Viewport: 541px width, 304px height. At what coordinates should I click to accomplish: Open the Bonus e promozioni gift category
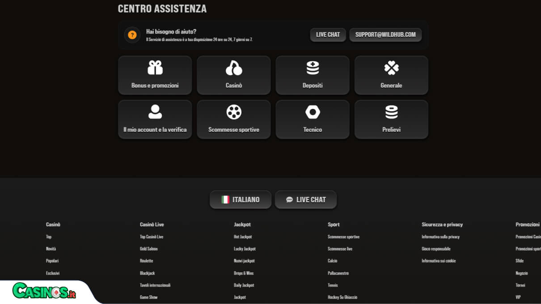(x=155, y=75)
